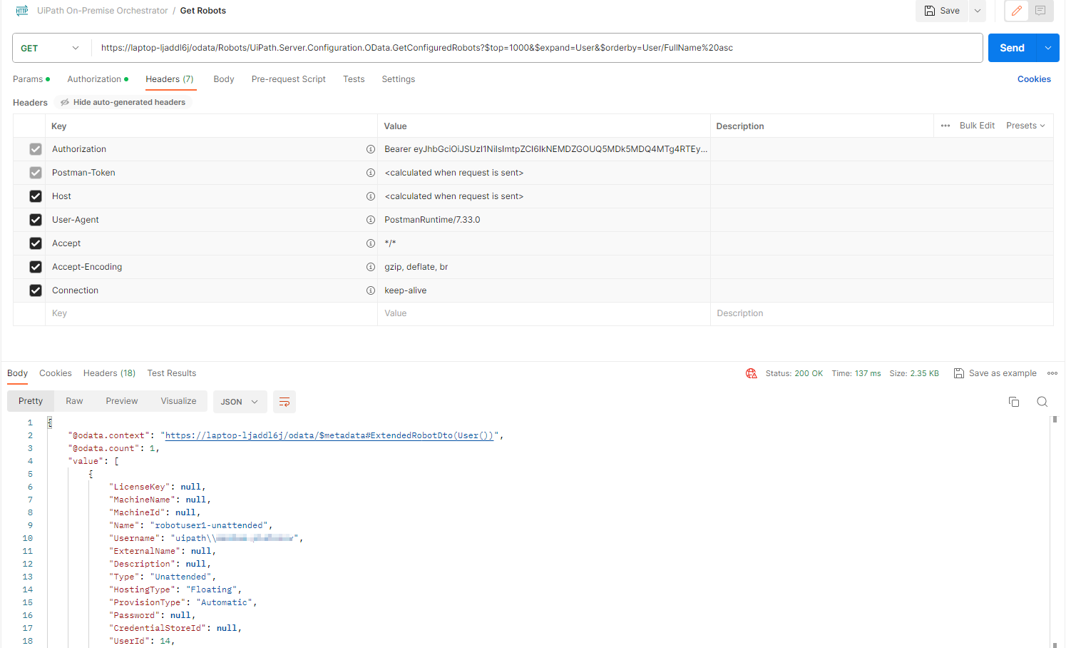Viewport: 1066px width, 648px height.
Task: Toggle line wrap in response body
Action: 285,402
